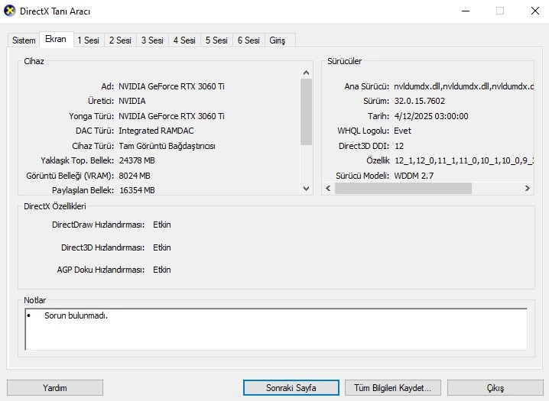Click the Direct3D DDI value 12
549x401 pixels.
click(399, 146)
